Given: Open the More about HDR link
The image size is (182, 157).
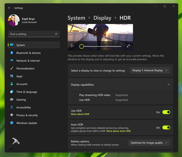Looking at the screenshot, I should coord(80,114).
